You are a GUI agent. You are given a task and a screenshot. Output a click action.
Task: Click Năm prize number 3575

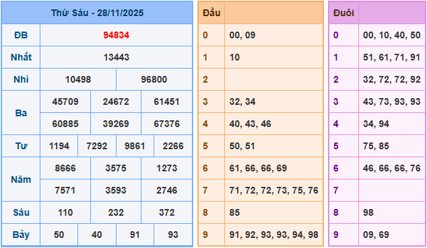point(116,168)
